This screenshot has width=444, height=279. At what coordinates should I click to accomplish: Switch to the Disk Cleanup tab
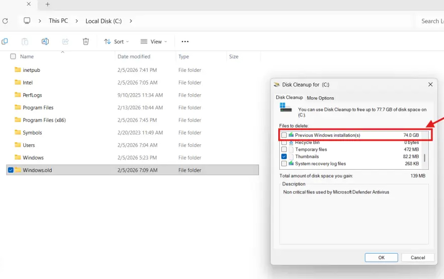[289, 97]
